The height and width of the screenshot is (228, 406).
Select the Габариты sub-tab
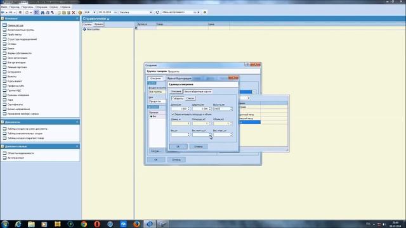(178, 99)
